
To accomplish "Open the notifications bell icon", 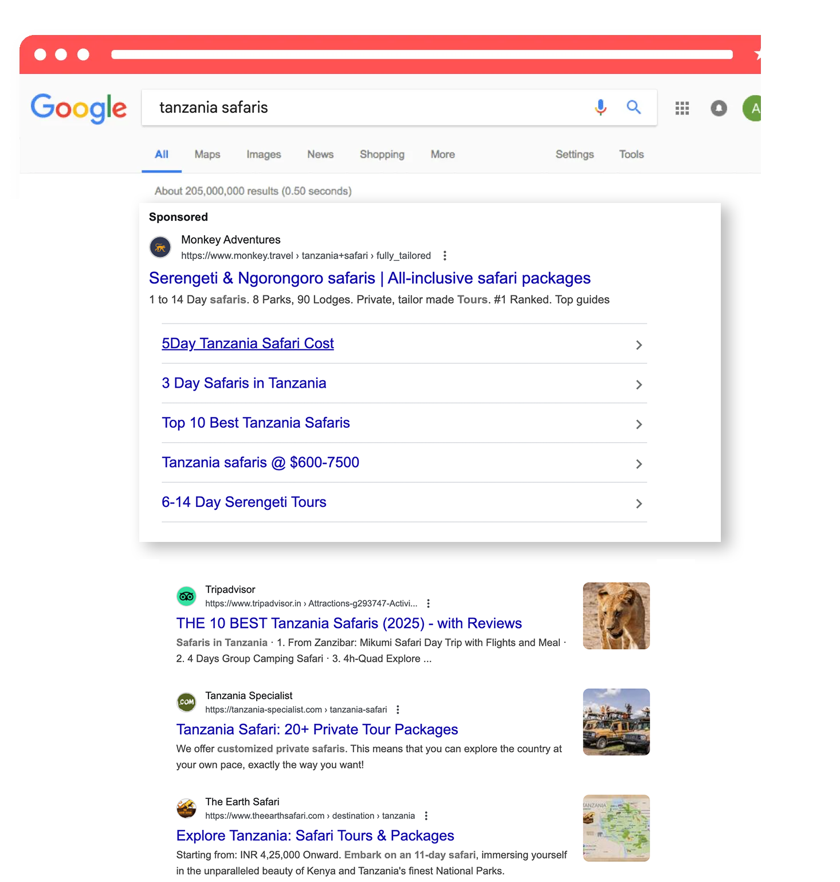I will click(x=719, y=108).
